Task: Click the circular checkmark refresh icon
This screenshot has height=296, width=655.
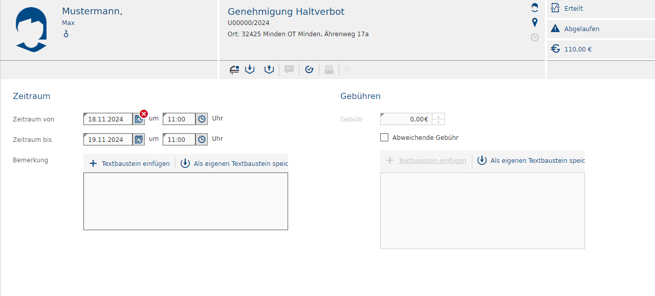Action: (x=309, y=69)
